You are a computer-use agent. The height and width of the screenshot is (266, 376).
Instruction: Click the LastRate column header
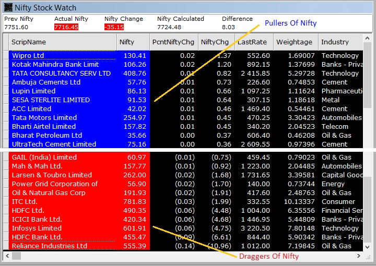tap(252, 42)
